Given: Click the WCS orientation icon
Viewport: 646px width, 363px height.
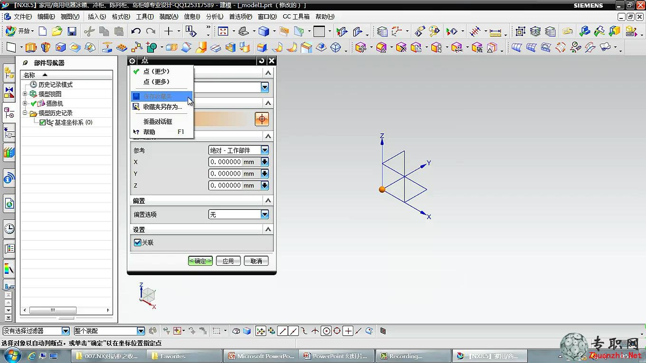Looking at the screenshot, I should 397,31.
